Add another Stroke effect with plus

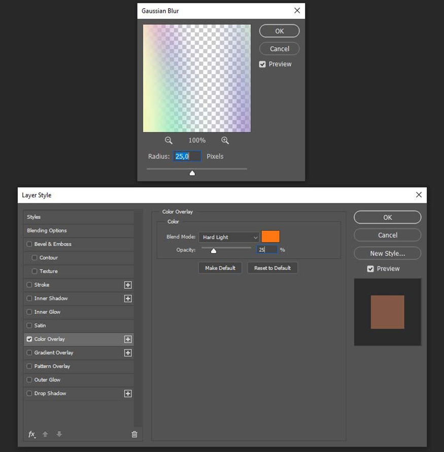(128, 285)
